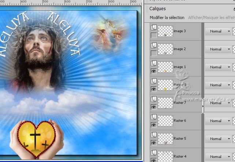Toggle the eye icon for Raster 5
This screenshot has width=235, height=162.
coord(154,143)
